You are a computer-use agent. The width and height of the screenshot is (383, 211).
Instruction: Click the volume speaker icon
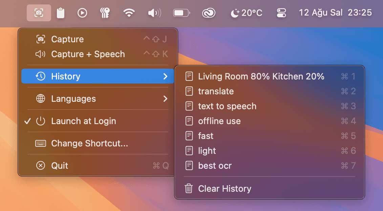154,13
